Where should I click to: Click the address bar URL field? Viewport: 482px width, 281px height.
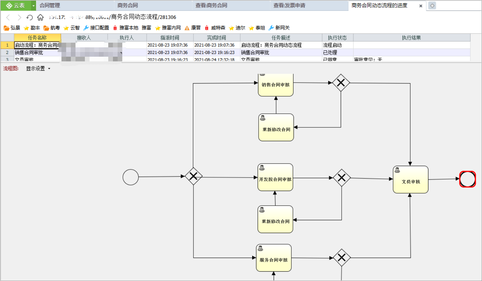[112, 17]
